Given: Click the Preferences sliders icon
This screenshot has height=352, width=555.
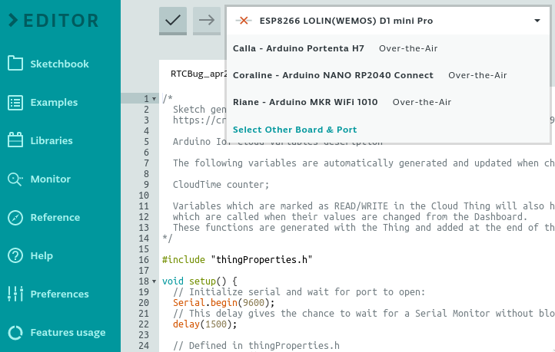Looking at the screenshot, I should click(15, 294).
